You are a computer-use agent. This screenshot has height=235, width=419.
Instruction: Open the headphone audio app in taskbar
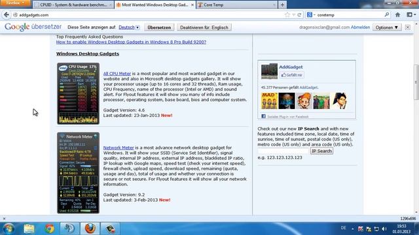click(x=69, y=228)
